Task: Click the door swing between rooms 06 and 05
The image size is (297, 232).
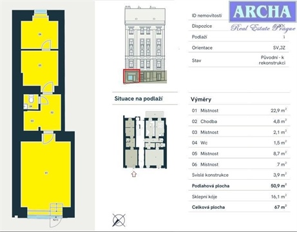Action: click(46, 45)
